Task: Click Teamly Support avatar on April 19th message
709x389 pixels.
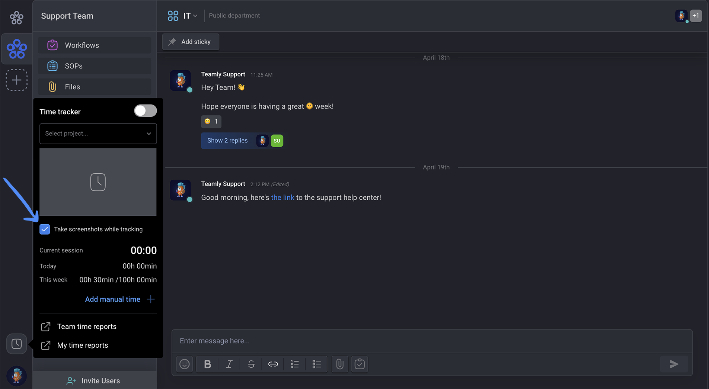Action: coord(181,190)
